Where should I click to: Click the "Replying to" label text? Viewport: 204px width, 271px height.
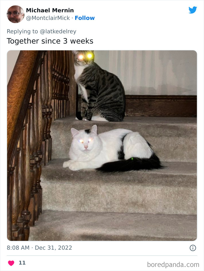pos(22,31)
